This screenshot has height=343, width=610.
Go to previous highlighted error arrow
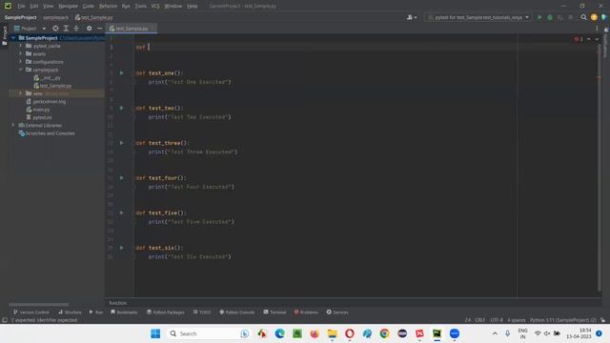(x=589, y=39)
